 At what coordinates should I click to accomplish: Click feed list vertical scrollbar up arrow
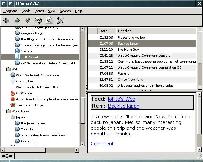coord(83,29)
